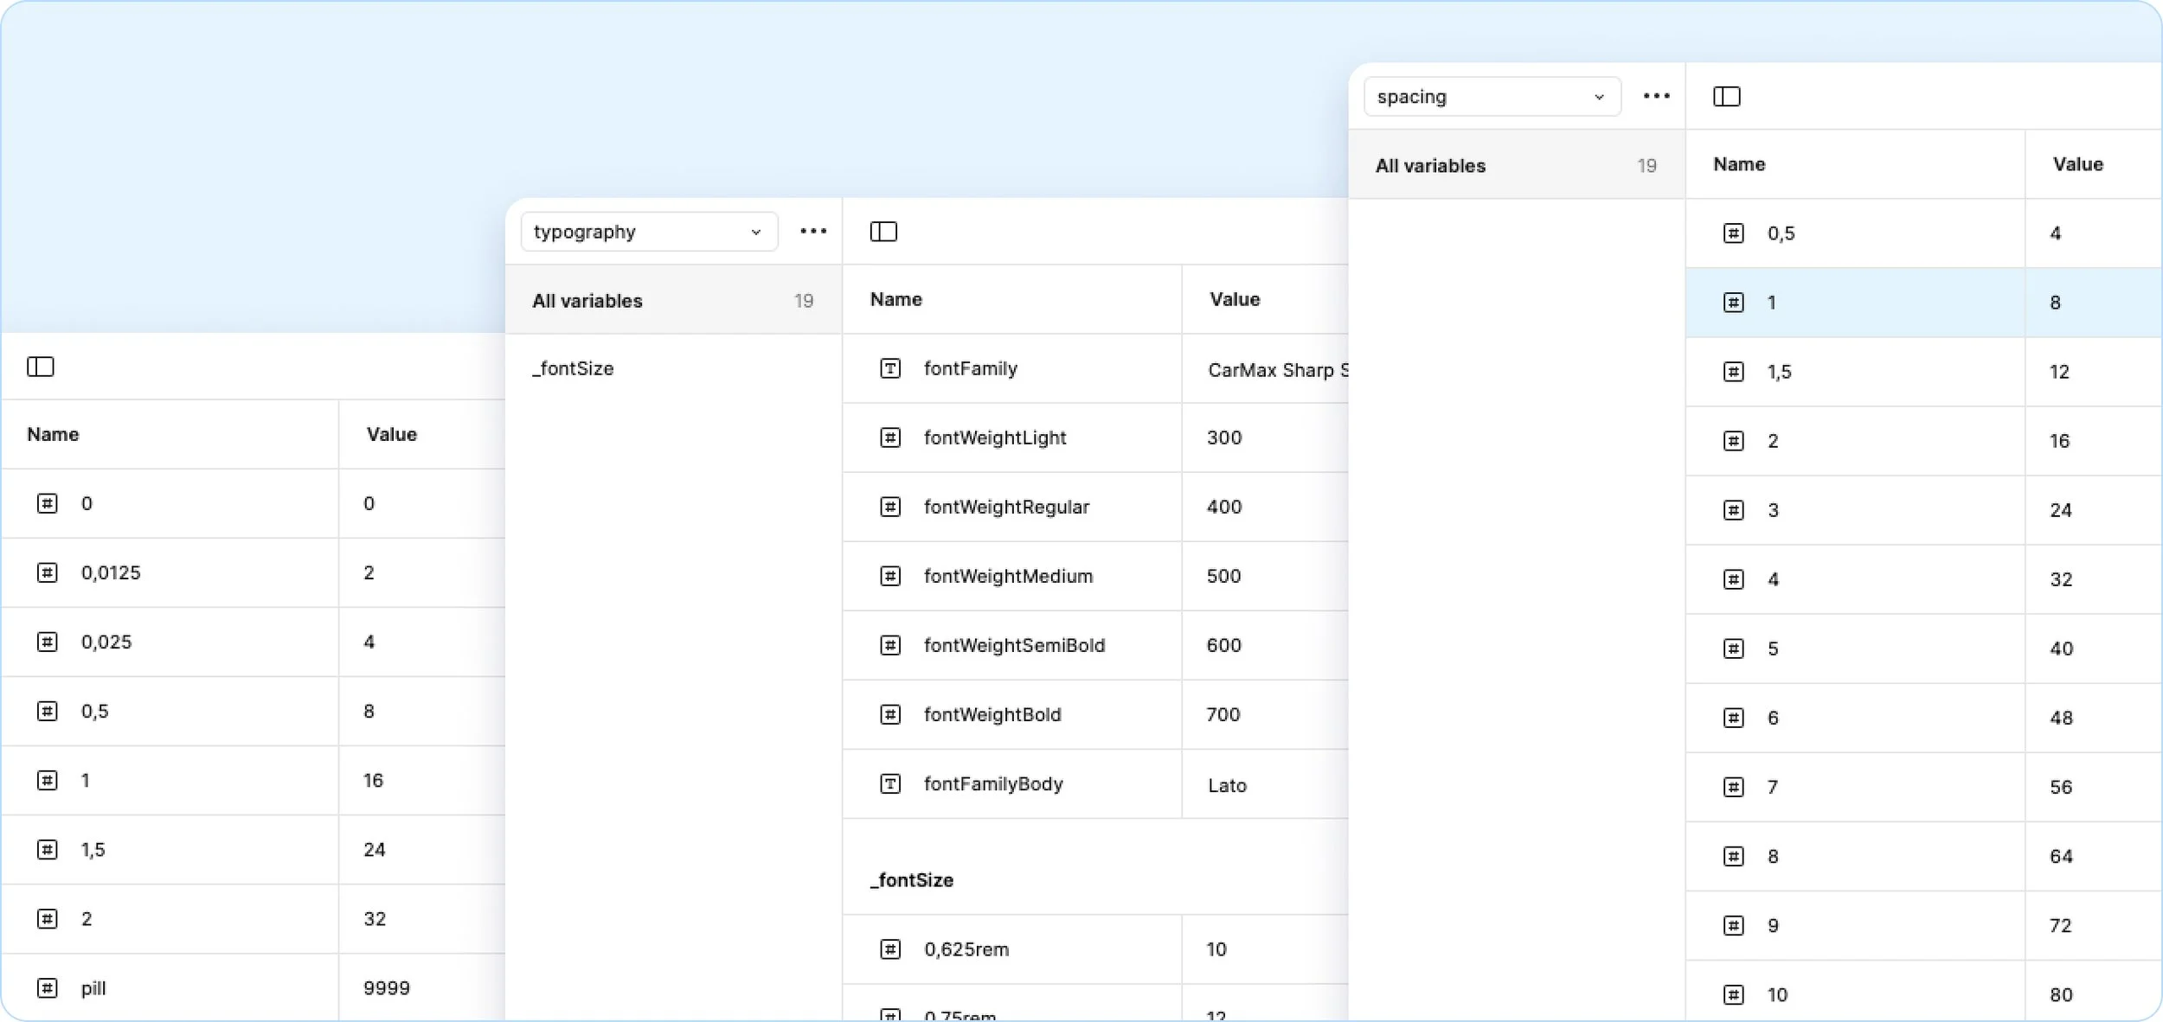The height and width of the screenshot is (1022, 2163).
Task: Click string type icon for fontFamily
Action: (890, 368)
